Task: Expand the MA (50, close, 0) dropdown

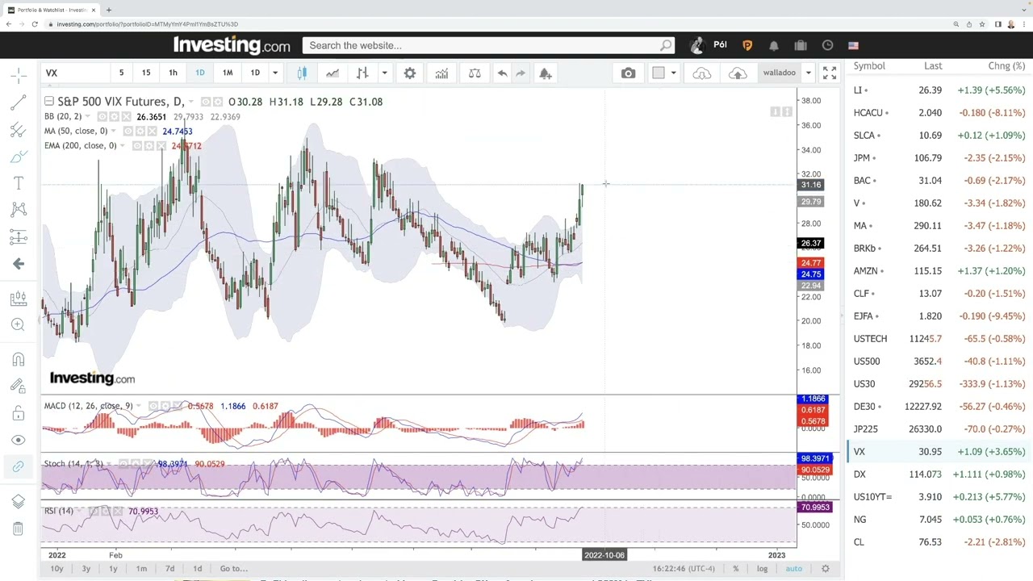Action: tap(113, 131)
